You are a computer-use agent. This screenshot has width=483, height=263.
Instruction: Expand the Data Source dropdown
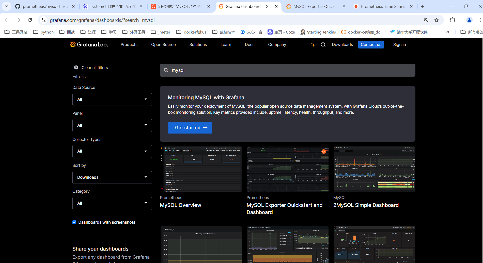(112, 100)
